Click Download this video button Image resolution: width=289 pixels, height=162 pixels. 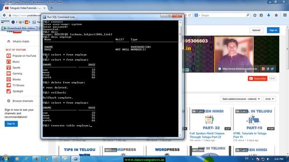pyautogui.click(x=19, y=28)
